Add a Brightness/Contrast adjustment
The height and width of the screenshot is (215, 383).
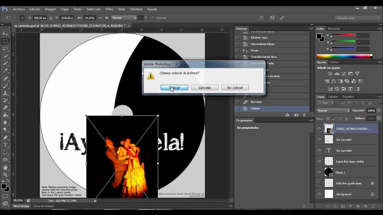(x=330, y=73)
